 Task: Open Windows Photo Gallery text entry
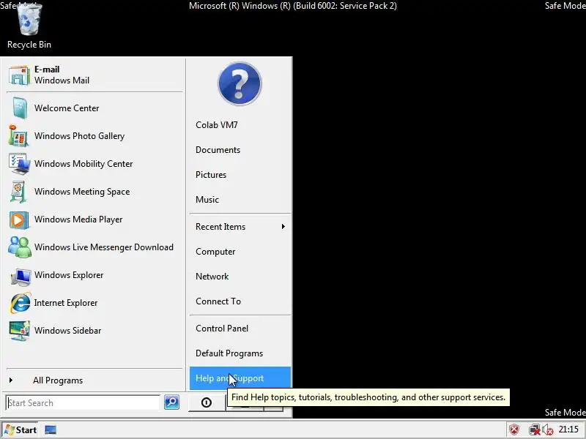pyautogui.click(x=79, y=136)
